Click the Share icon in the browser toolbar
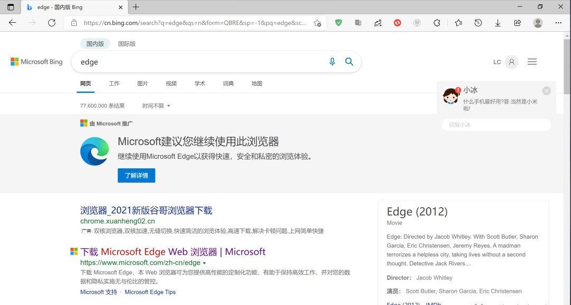Viewport: 571px width, 305px height. click(517, 23)
